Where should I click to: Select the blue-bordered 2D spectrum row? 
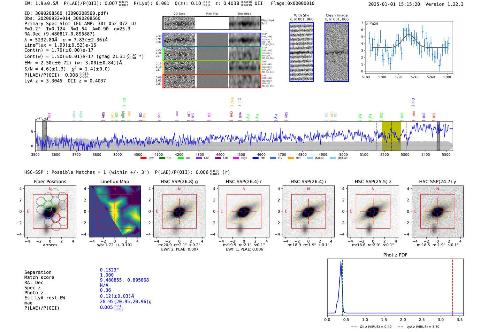(212, 40)
